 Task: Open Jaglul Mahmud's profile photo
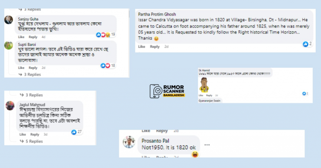click(10, 106)
